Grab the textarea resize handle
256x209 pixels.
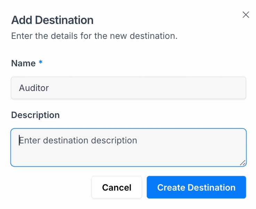(x=243, y=162)
